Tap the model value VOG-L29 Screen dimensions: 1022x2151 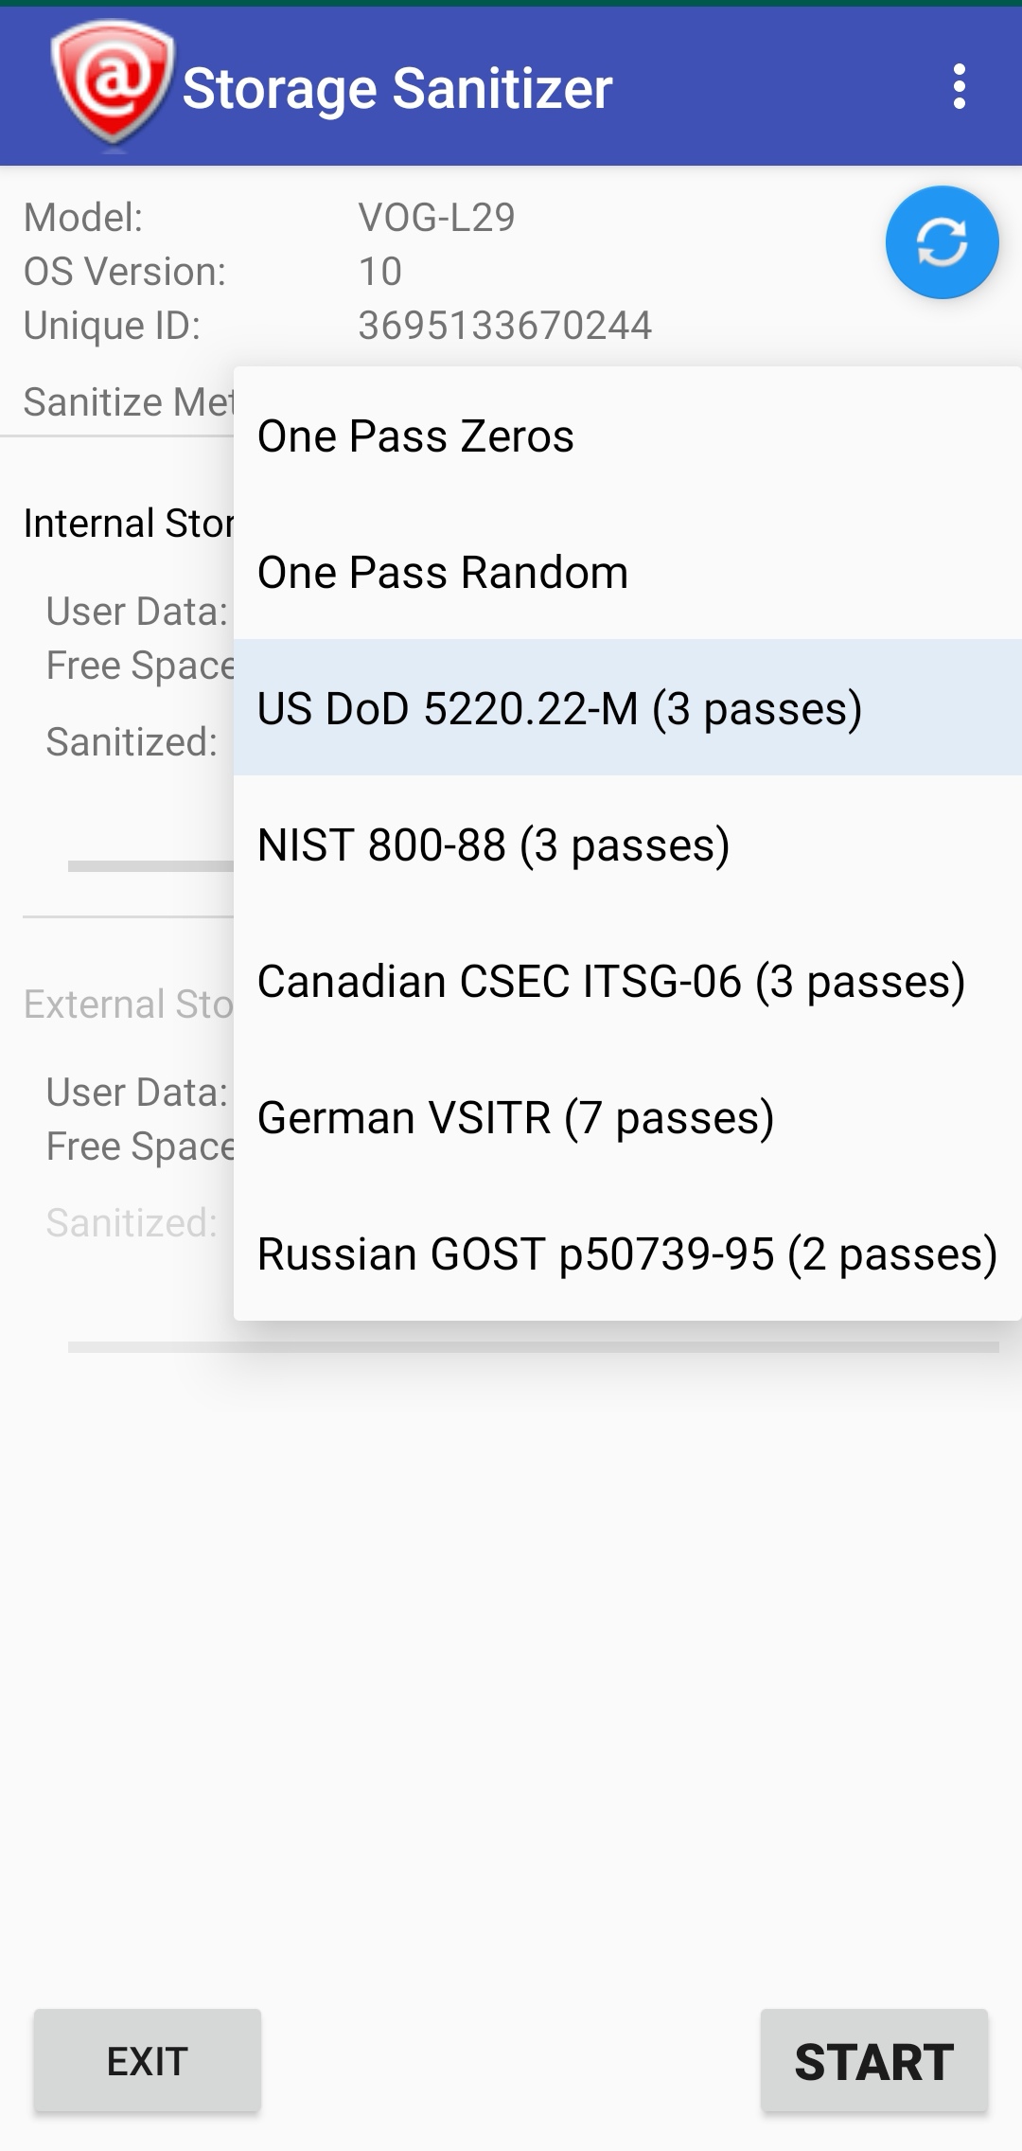436,218
